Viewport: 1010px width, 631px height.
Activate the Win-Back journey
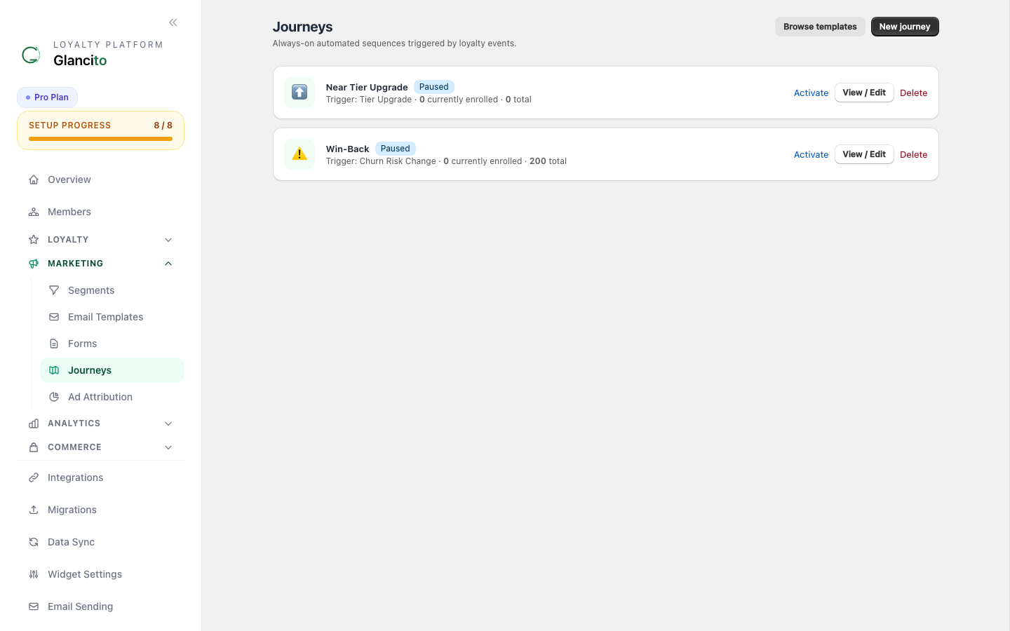point(811,154)
